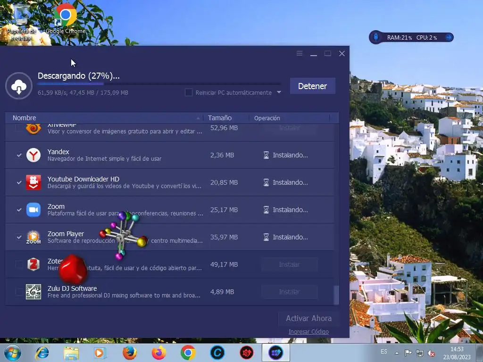This screenshot has width=483, height=362.
Task: Click the volume muted tray icon
Action: [432, 354]
